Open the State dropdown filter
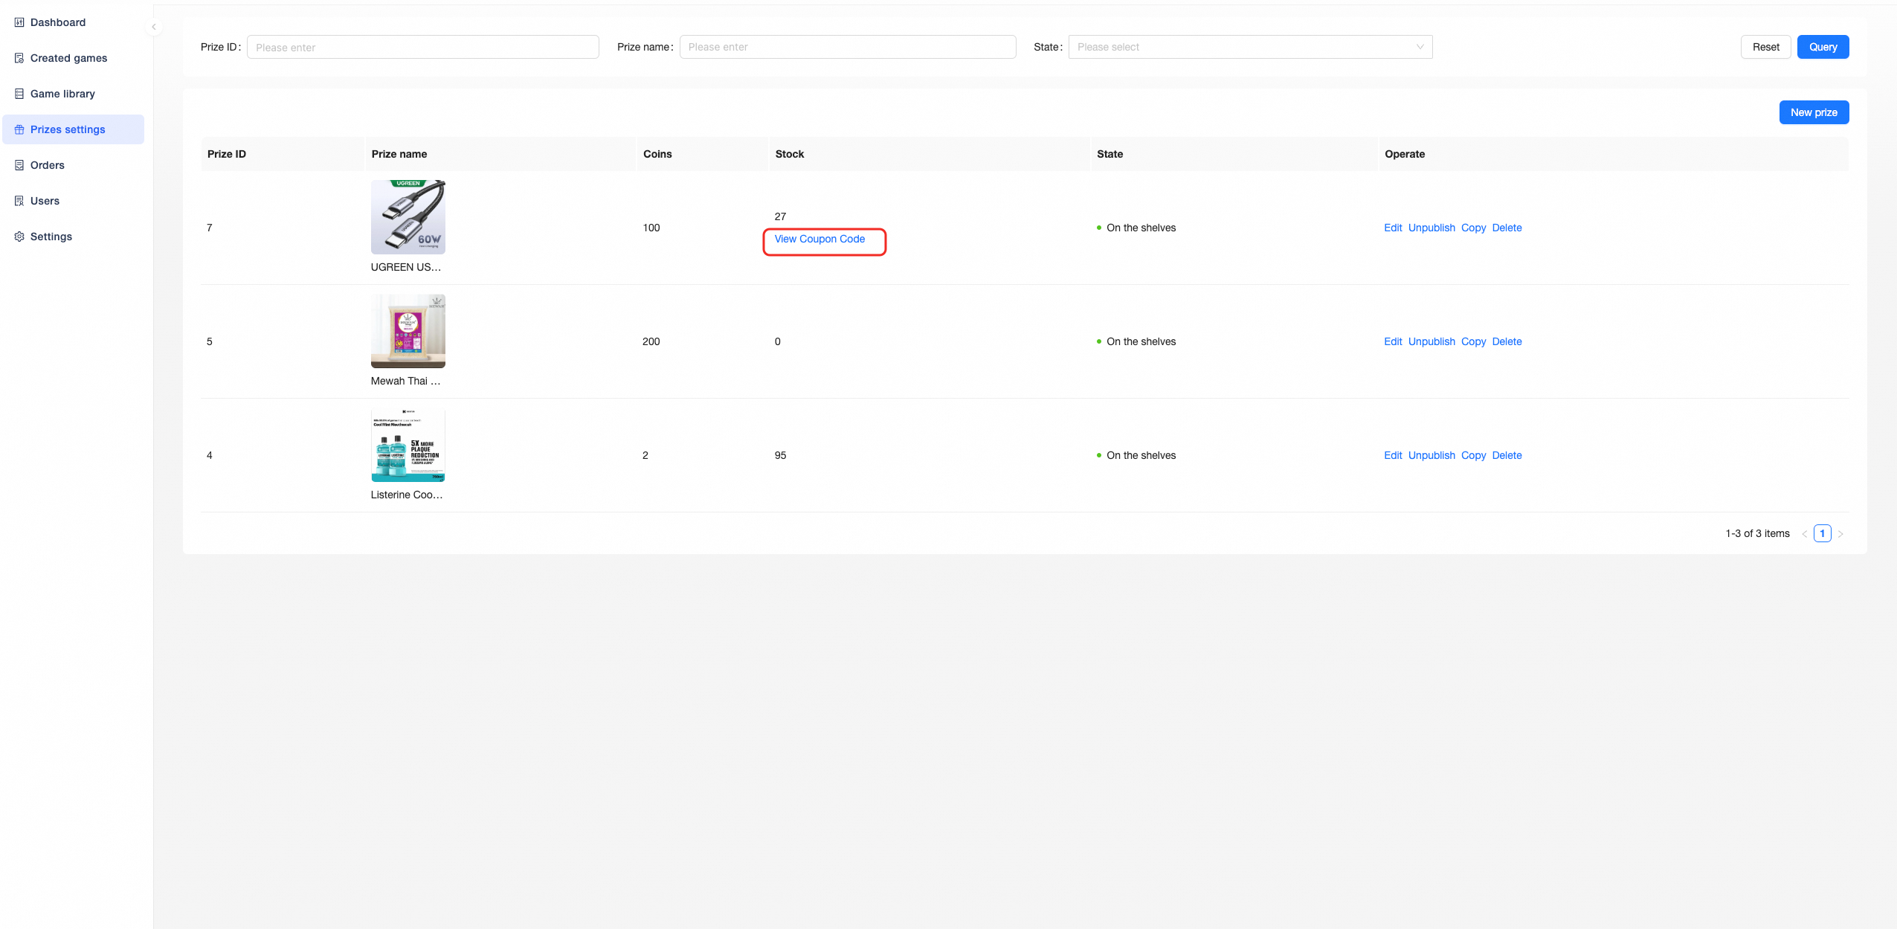This screenshot has height=929, width=1897. (x=1249, y=47)
